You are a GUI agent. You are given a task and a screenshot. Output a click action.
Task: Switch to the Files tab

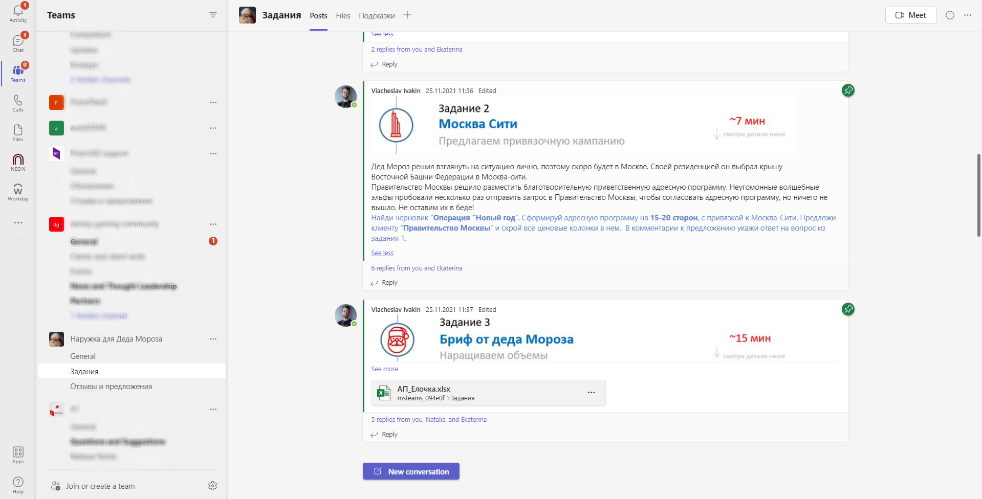click(343, 16)
